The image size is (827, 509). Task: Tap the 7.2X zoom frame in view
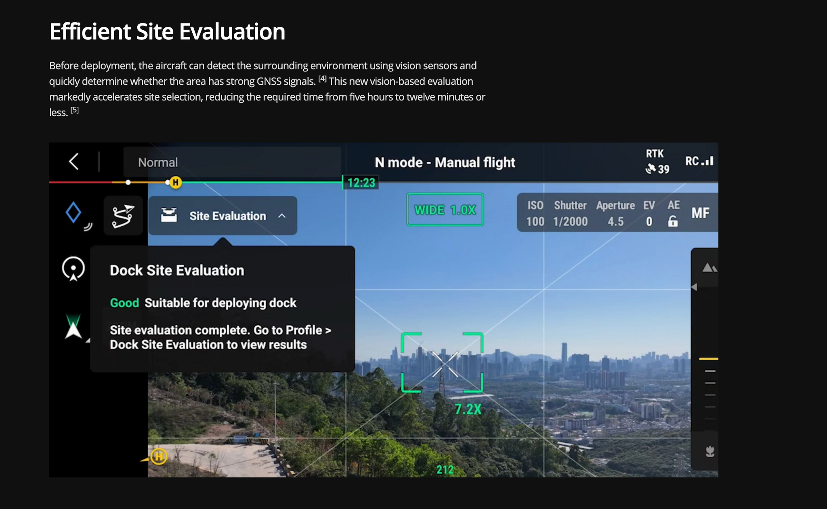pyautogui.click(x=442, y=362)
